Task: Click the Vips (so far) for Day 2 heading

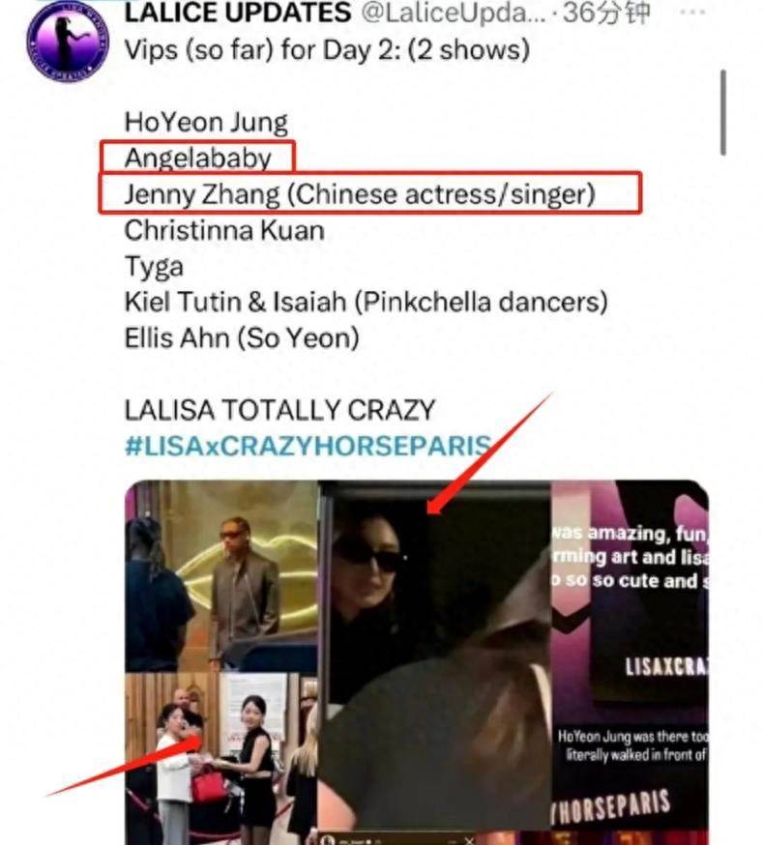Action: (327, 50)
